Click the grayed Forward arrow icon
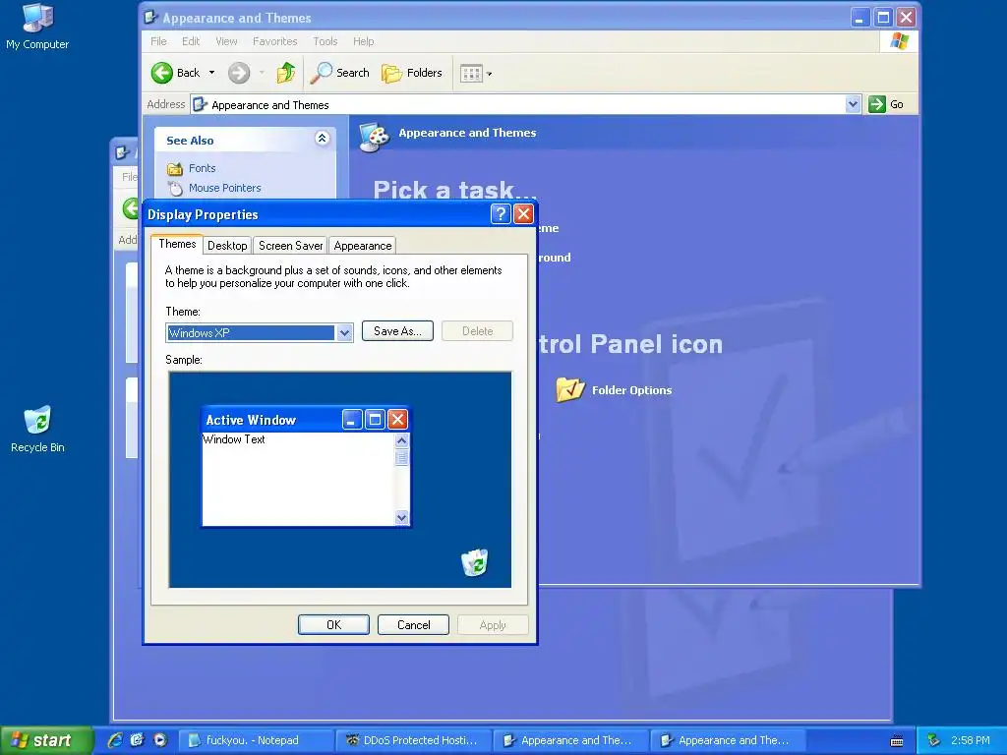 click(239, 73)
